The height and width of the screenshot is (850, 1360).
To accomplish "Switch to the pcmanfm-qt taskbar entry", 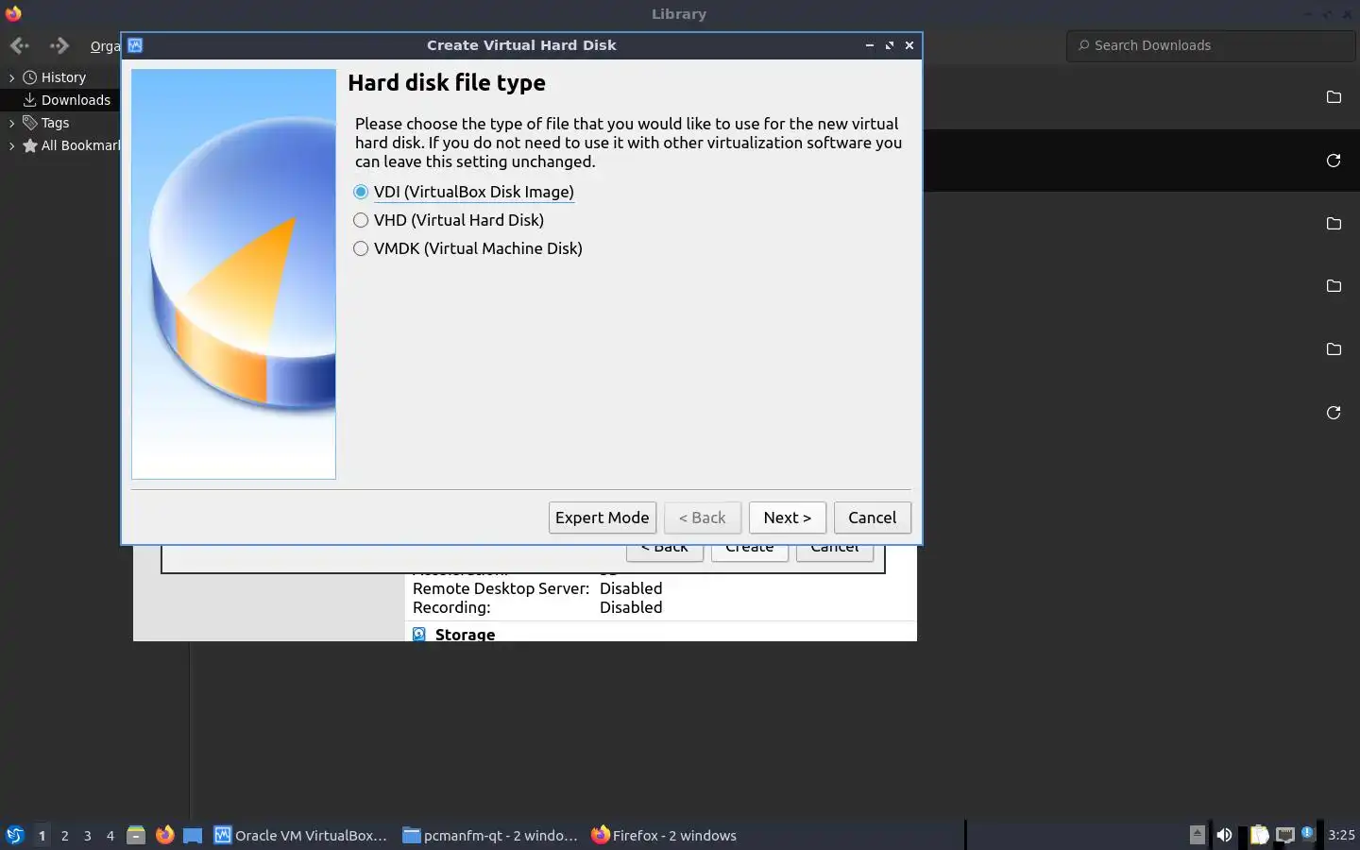I will pyautogui.click(x=489, y=835).
